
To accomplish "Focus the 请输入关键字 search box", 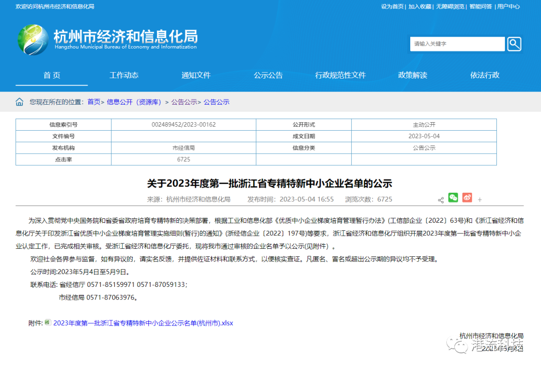I will click(x=457, y=44).
